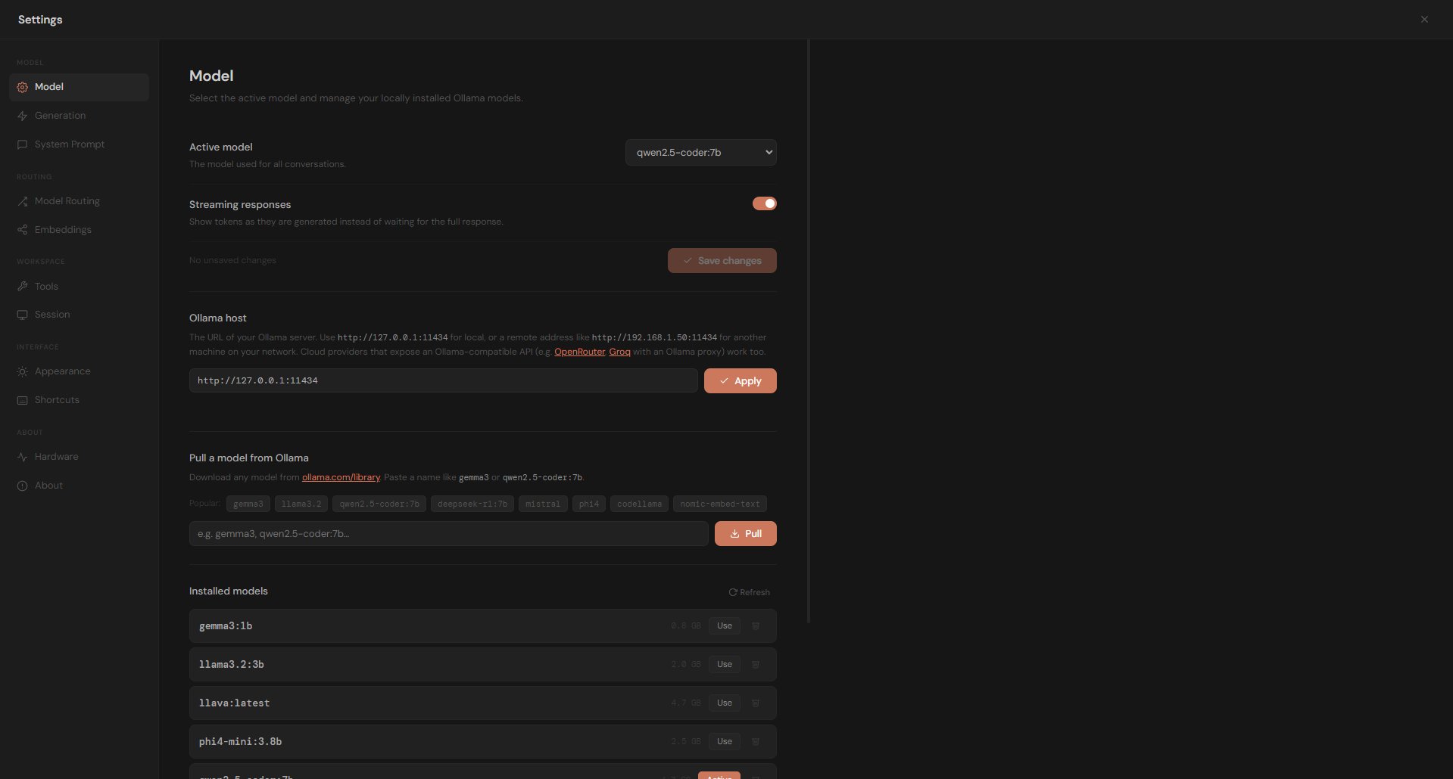Click the 'No unsaved changes' status text
The height and width of the screenshot is (779, 1453).
pyautogui.click(x=232, y=260)
